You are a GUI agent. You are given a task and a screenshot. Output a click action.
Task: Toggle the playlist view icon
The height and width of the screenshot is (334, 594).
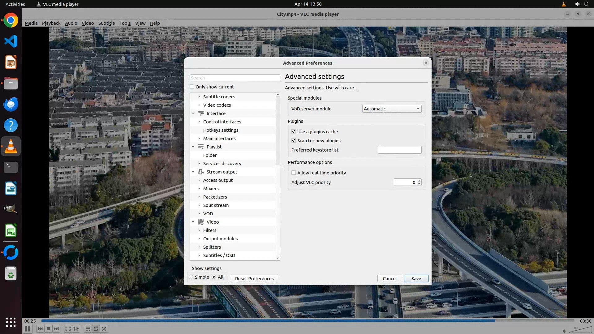tap(88, 329)
